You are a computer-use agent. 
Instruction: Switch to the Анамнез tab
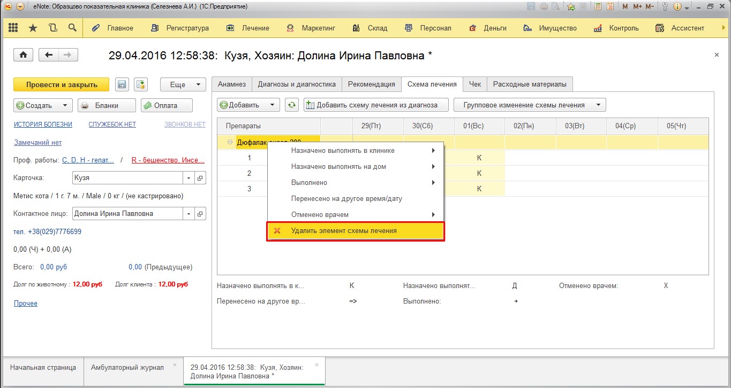click(x=232, y=84)
